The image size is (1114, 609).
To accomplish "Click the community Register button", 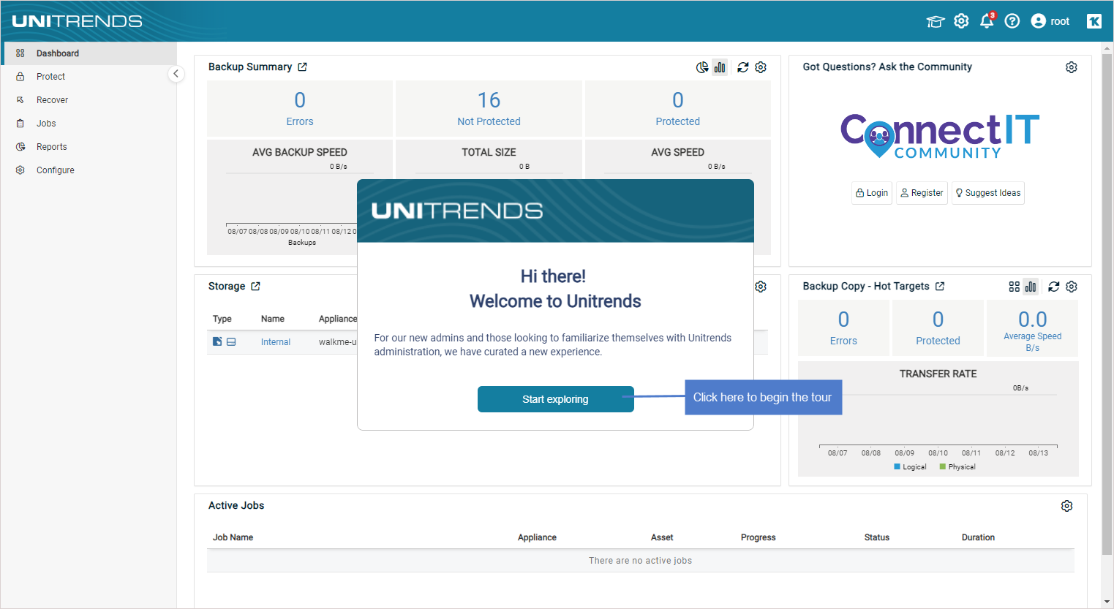I will [x=922, y=193].
